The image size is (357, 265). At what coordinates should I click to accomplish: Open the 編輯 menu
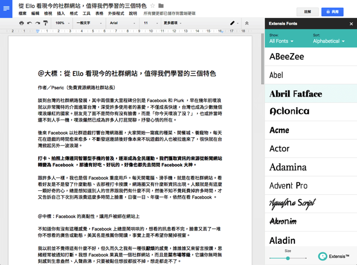click(x=35, y=13)
